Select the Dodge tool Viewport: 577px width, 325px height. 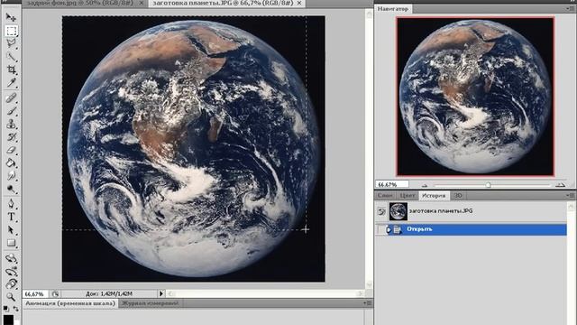tap(11, 189)
